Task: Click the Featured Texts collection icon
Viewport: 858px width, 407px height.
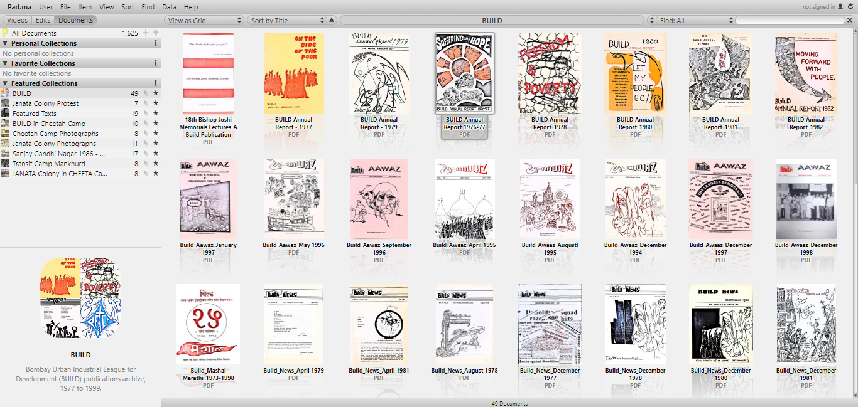Action: 5,114
